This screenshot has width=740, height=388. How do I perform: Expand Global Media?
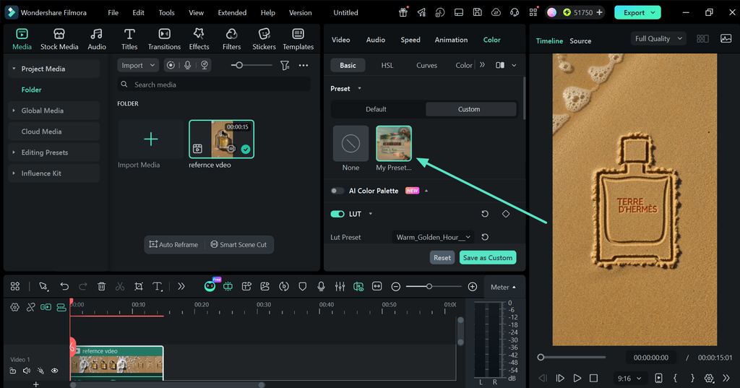point(14,111)
